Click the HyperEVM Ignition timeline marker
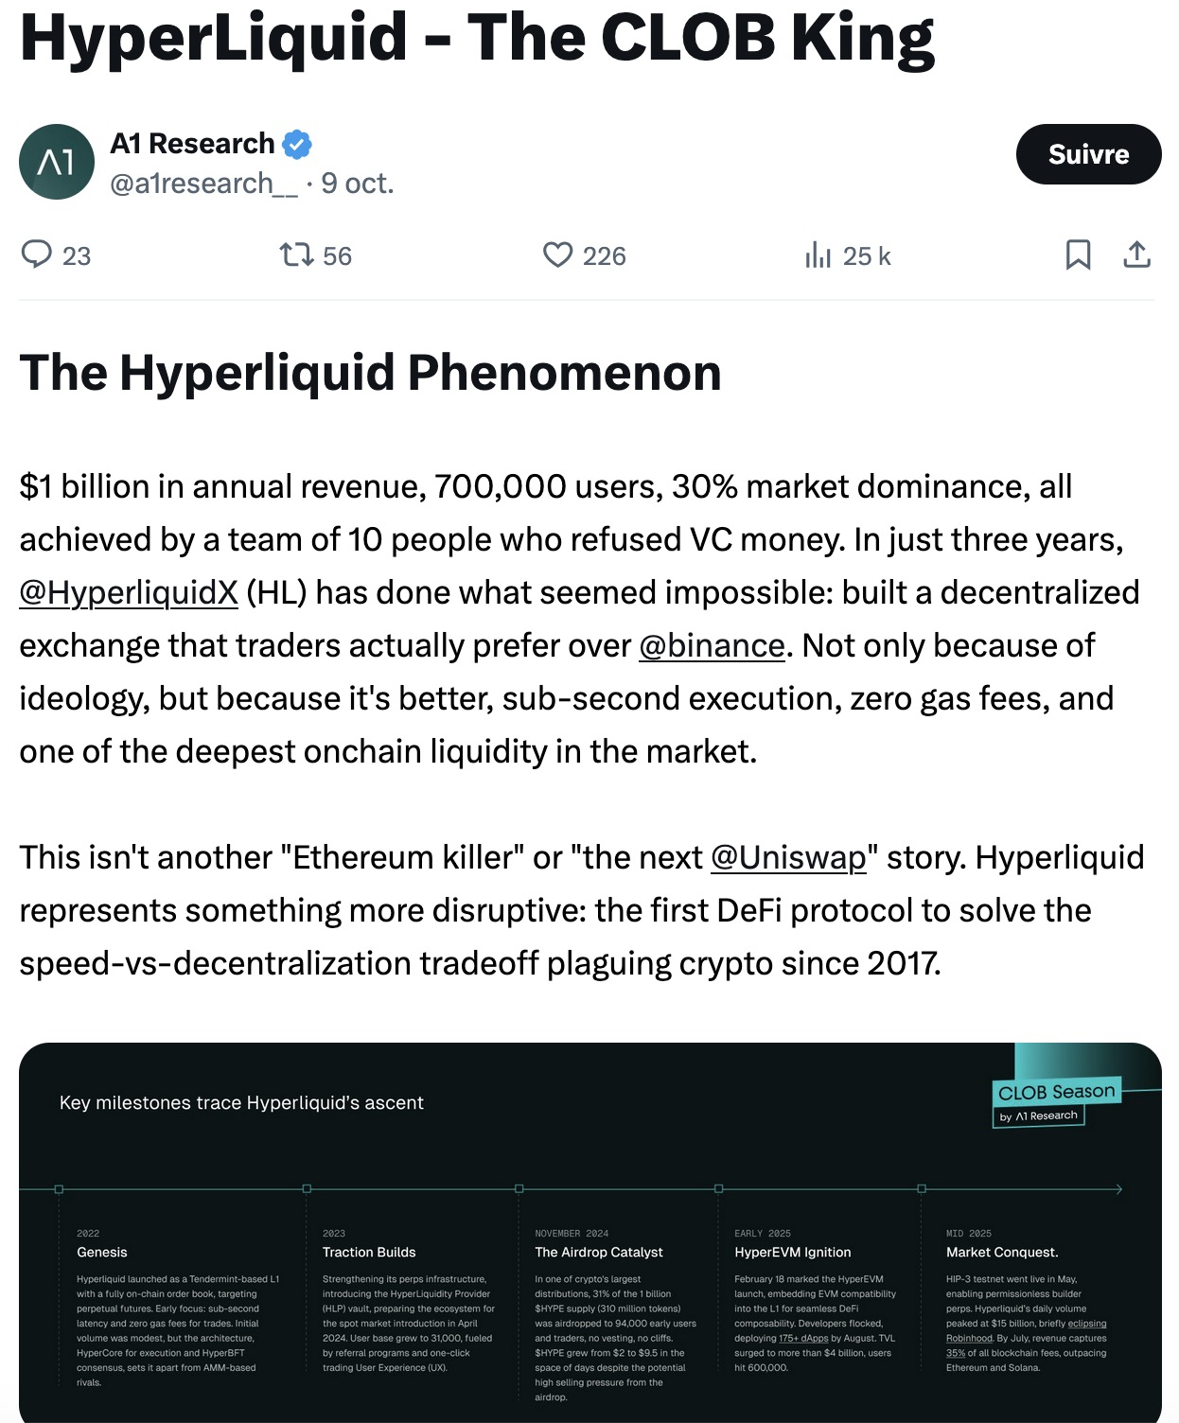Image resolution: width=1179 pixels, height=1423 pixels. (x=719, y=1188)
